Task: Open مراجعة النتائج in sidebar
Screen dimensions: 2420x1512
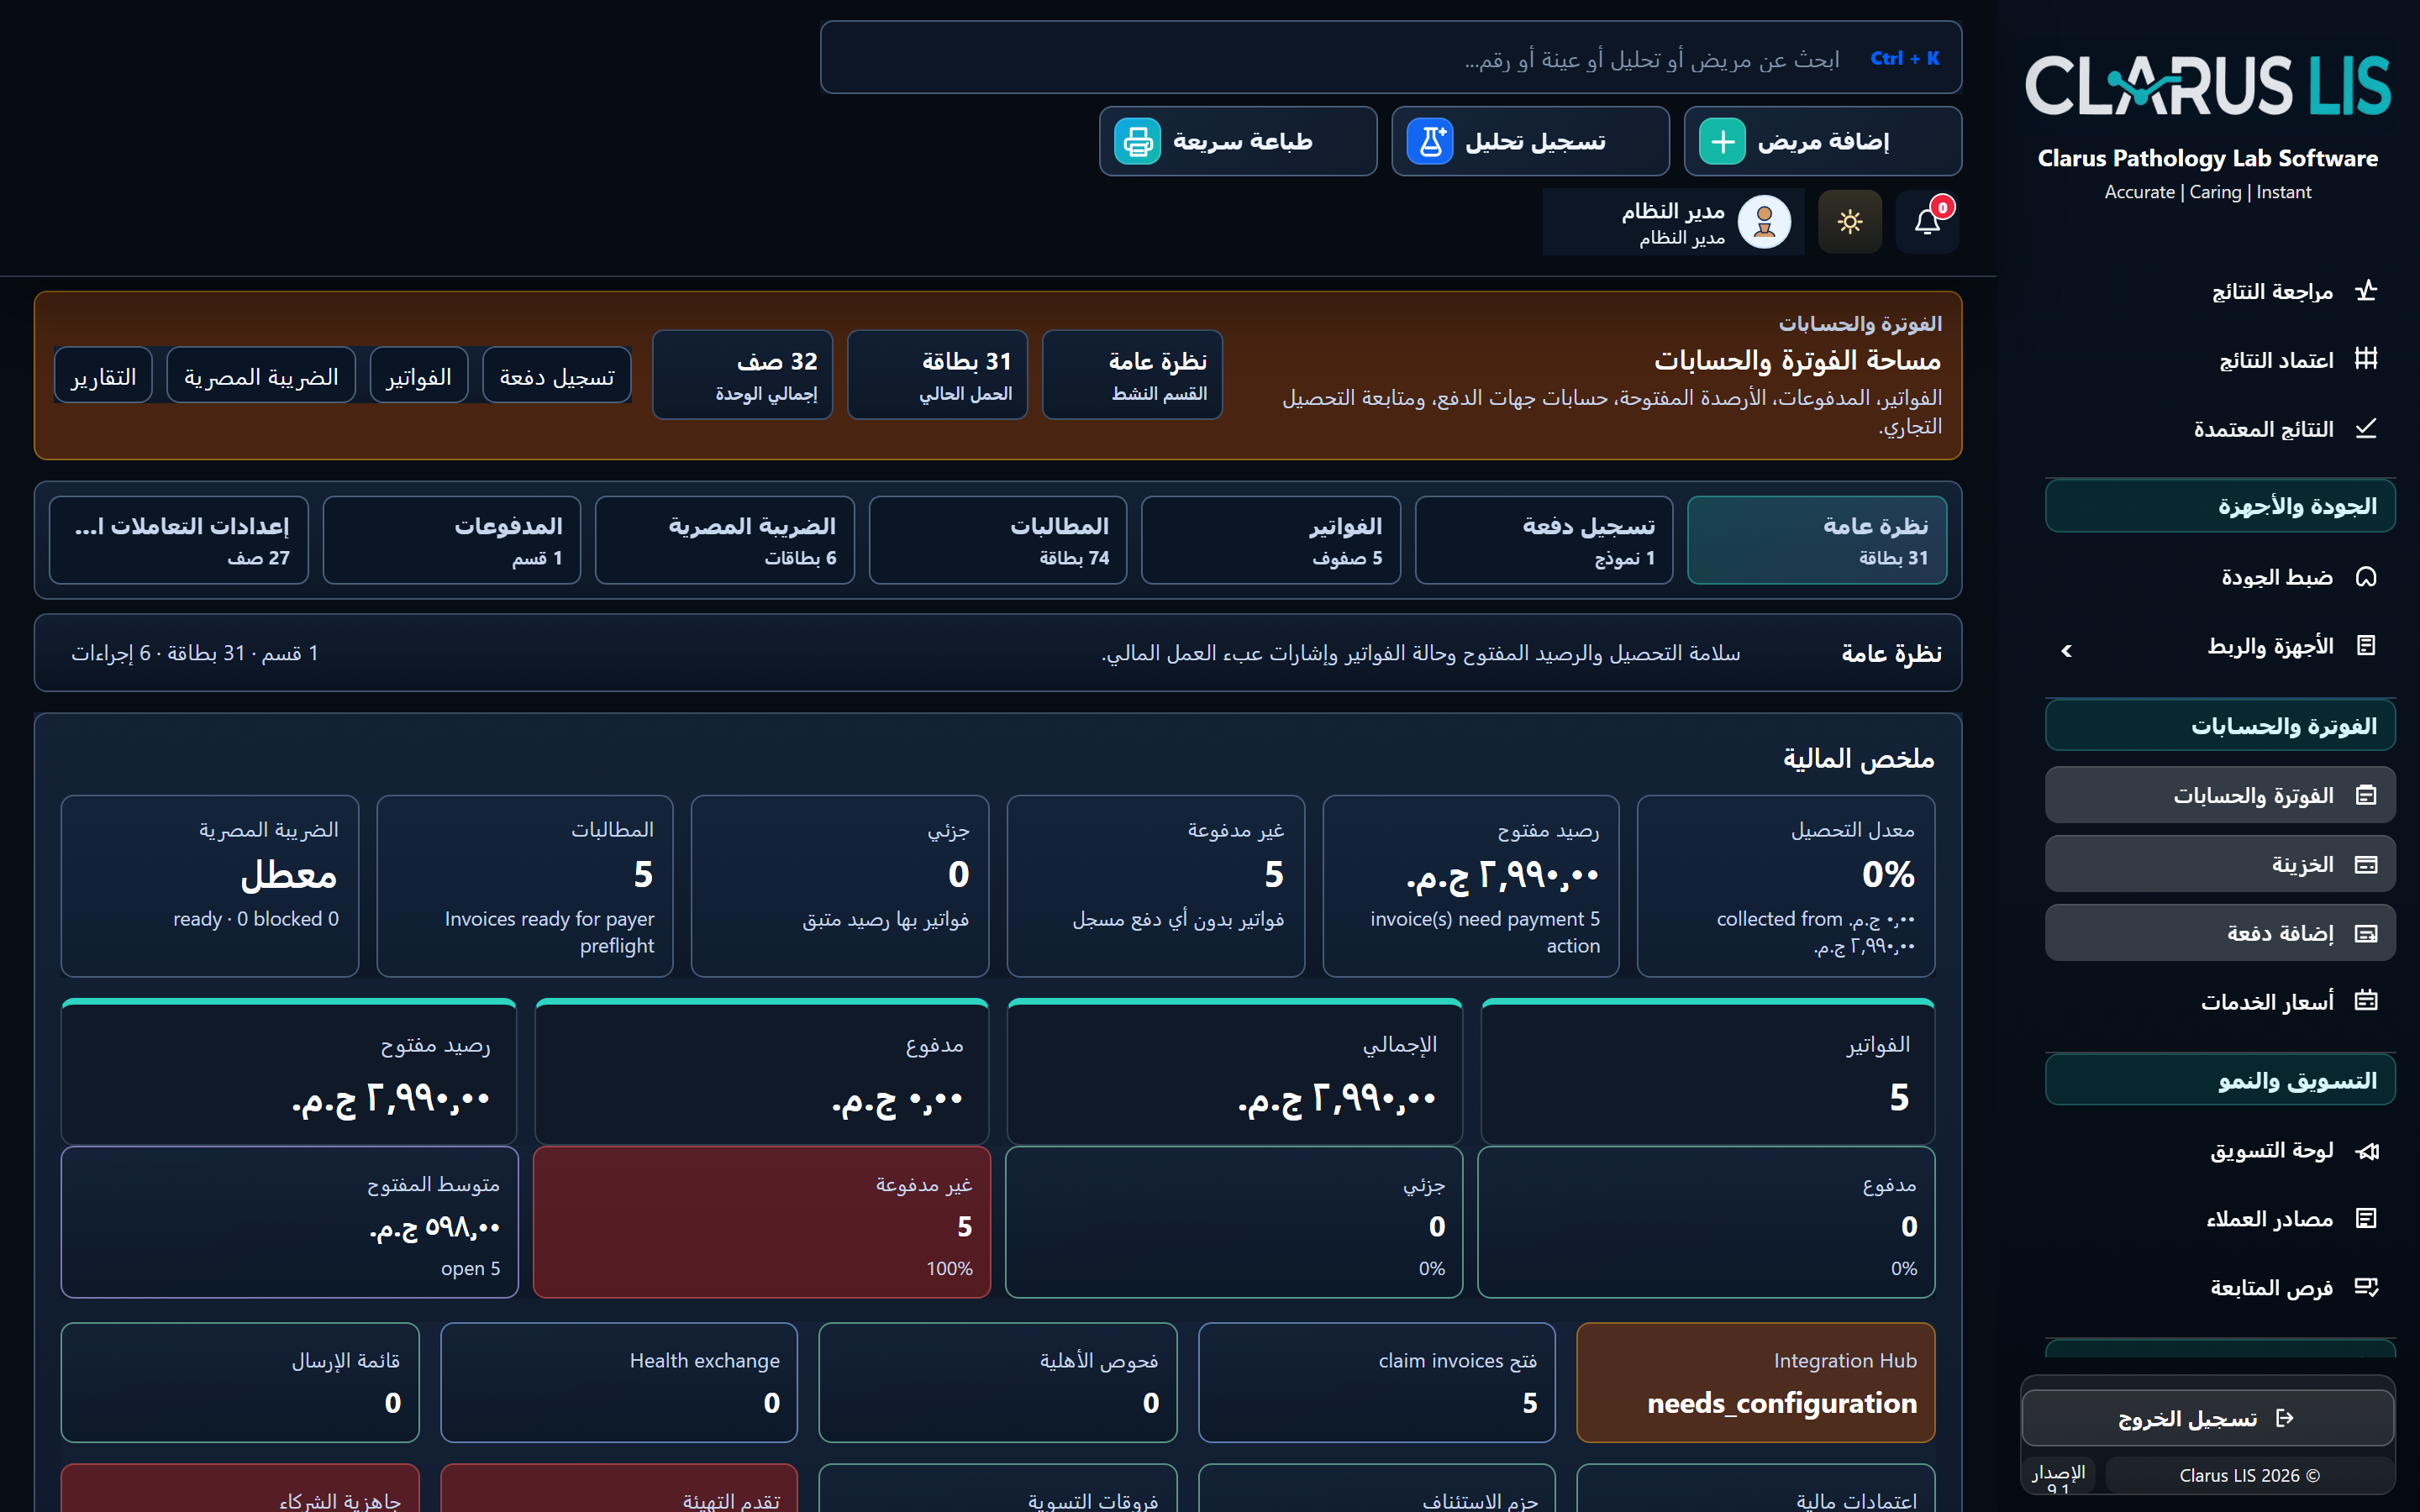Action: click(2220, 291)
